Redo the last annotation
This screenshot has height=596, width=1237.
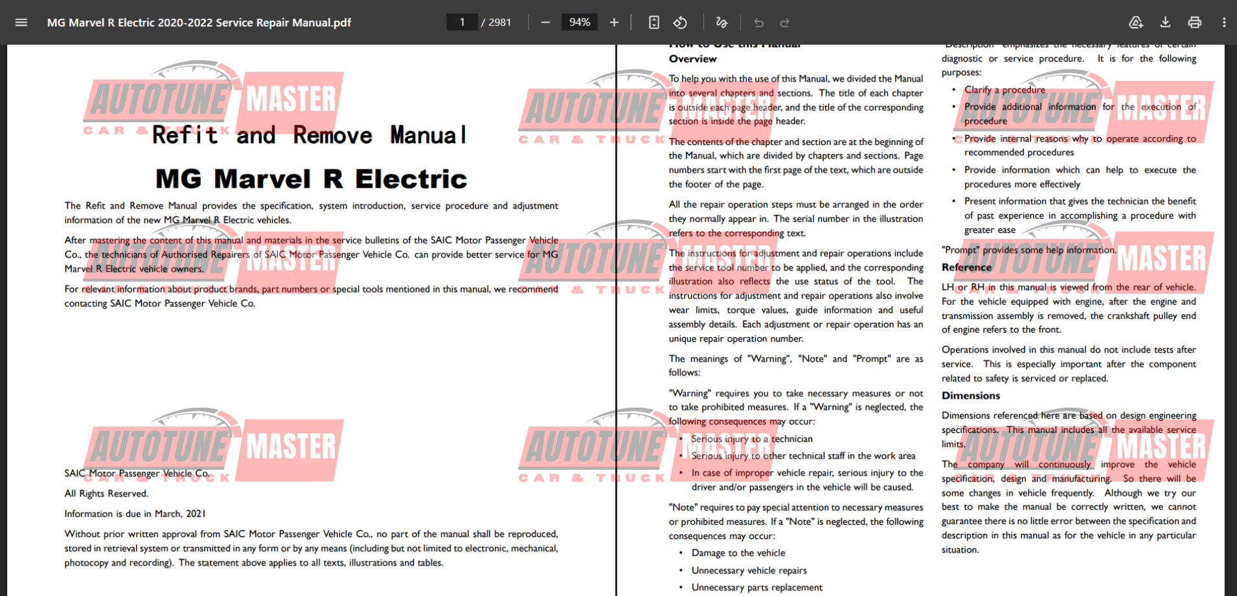click(x=784, y=23)
